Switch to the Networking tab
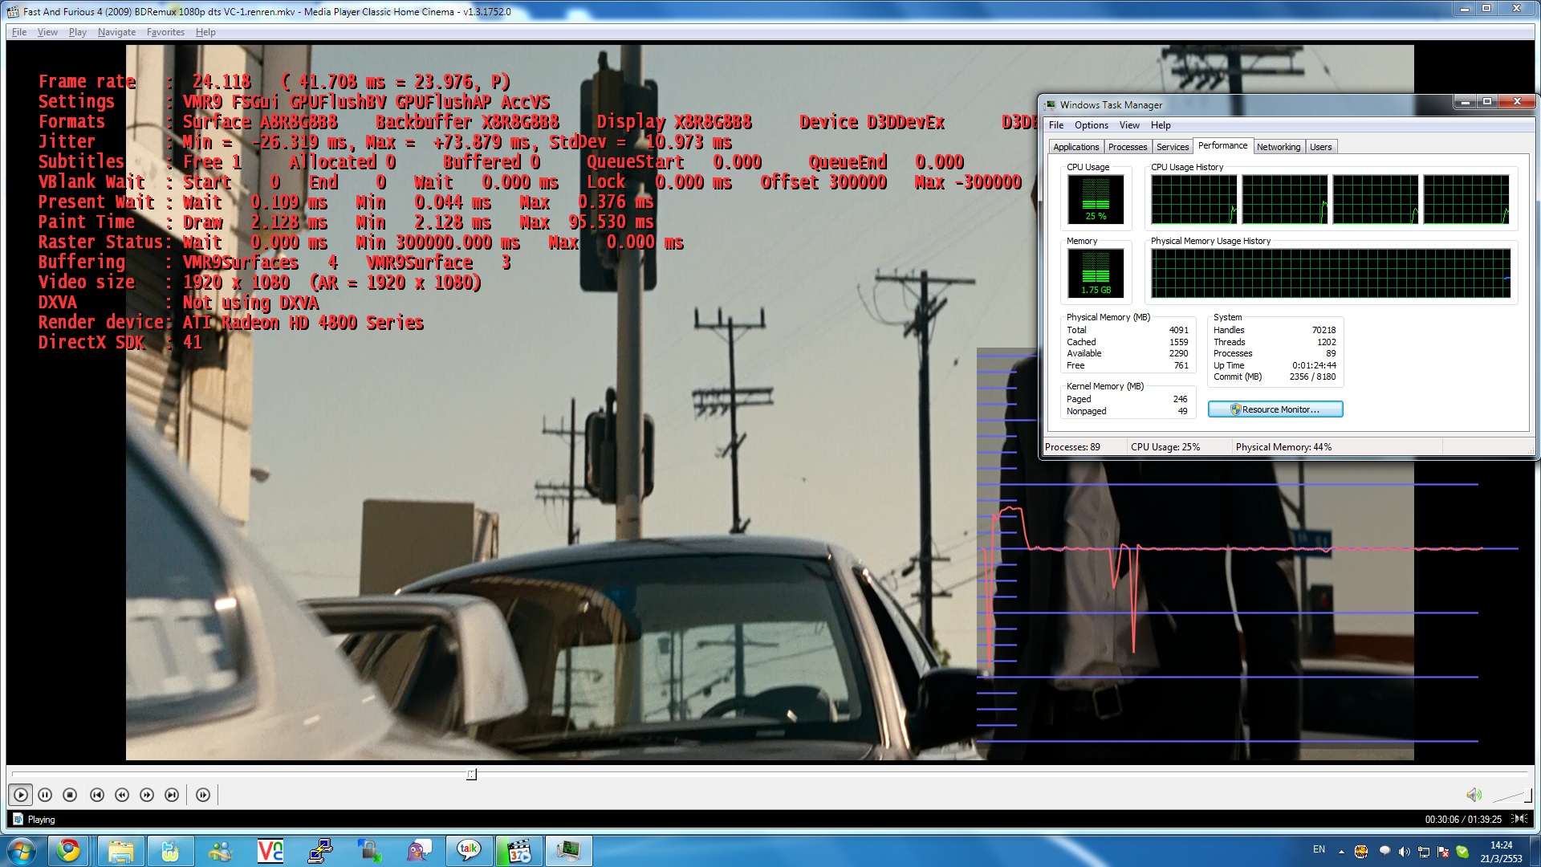 (x=1278, y=147)
